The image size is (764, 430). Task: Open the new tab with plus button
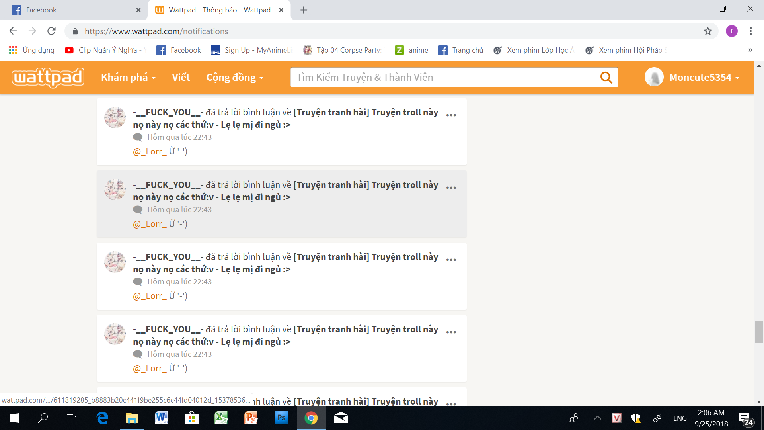coord(304,10)
